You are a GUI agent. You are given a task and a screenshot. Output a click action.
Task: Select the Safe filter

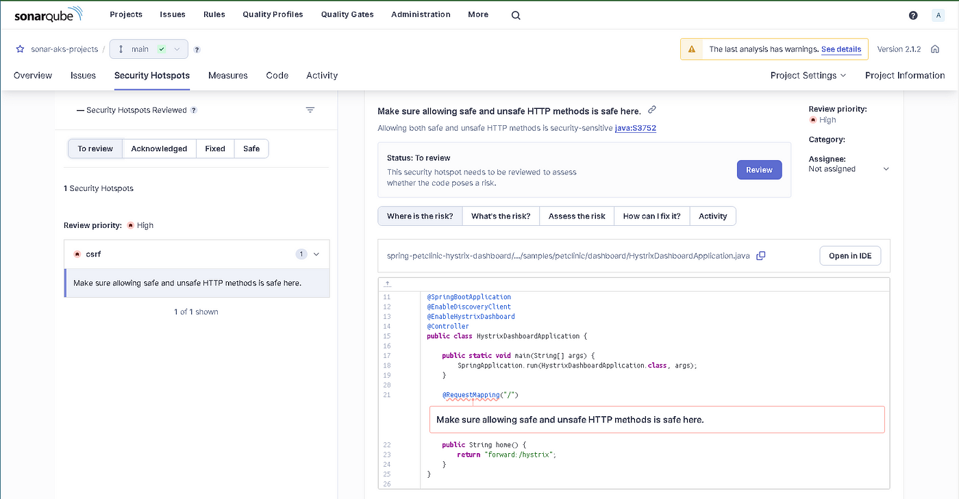251,149
